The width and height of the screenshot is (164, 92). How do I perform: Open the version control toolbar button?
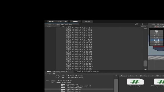87,21
